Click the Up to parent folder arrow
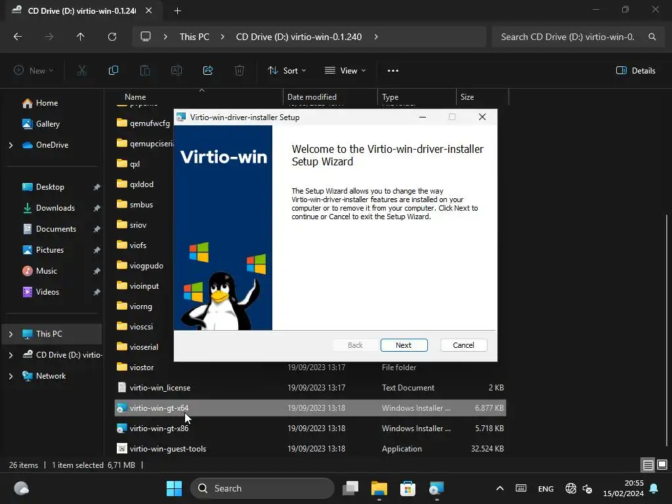The height and width of the screenshot is (504, 672). [80, 37]
